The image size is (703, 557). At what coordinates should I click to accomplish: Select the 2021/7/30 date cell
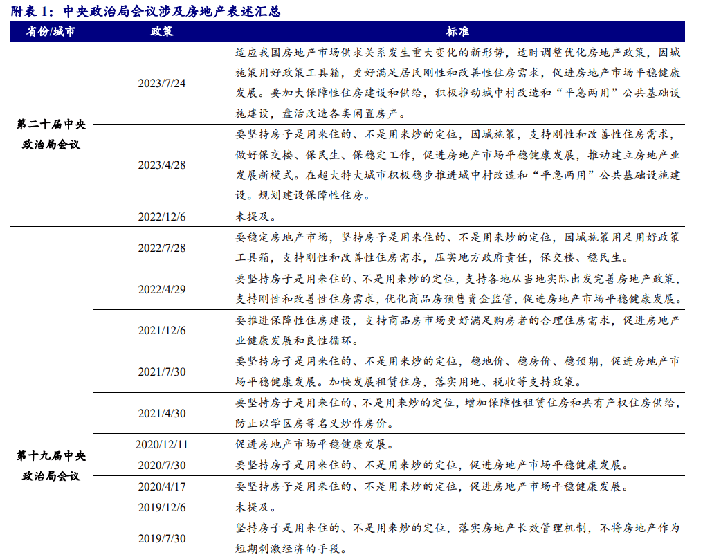(162, 372)
